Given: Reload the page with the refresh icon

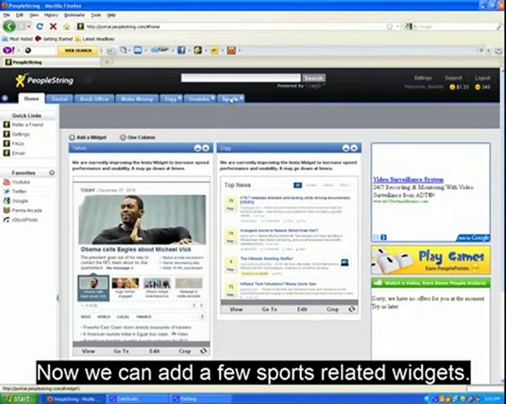Looking at the screenshot, I should coord(39,26).
